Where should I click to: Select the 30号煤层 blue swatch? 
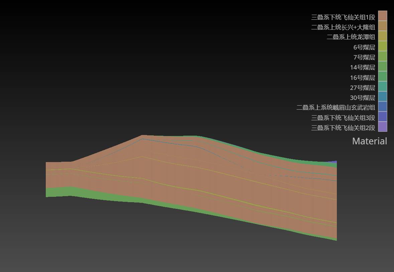382,97
